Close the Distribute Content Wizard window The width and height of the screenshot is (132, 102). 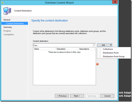pos(115,2)
